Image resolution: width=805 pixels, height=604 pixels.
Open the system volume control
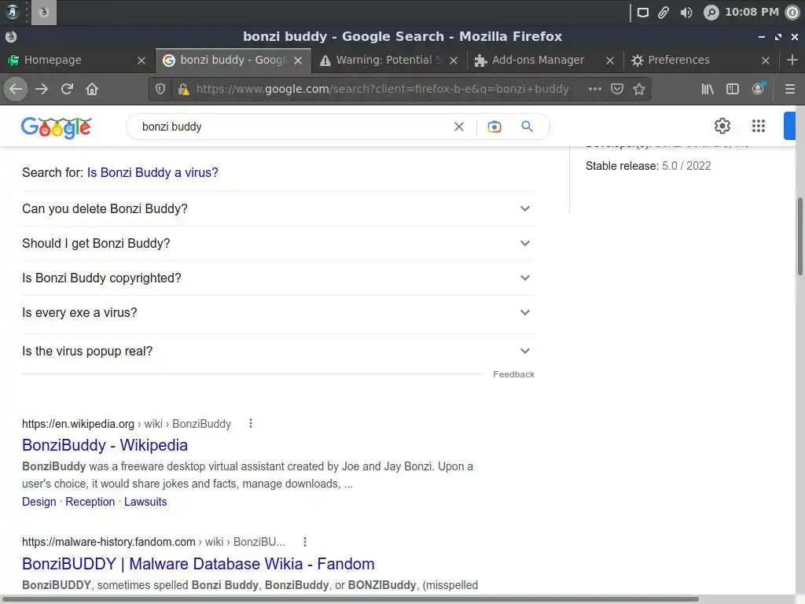686,13
